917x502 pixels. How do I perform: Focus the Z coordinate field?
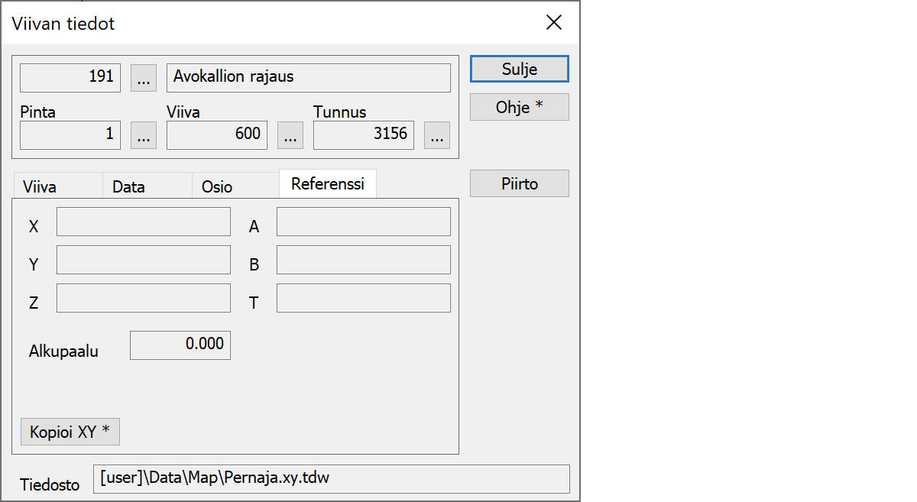144,298
